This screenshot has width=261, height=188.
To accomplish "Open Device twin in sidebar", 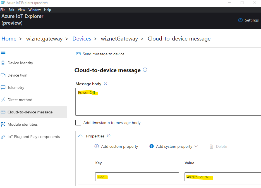I will 33,75.
